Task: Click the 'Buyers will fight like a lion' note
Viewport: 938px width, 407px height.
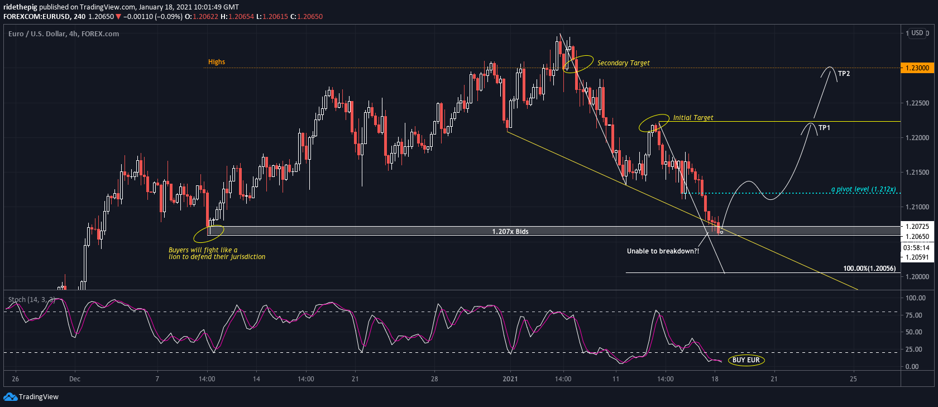Action: pos(217,253)
